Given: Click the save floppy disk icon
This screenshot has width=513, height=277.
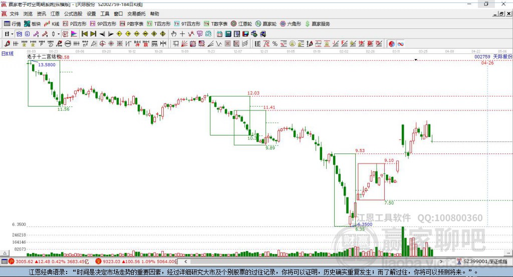Looking at the screenshot, I should tap(245, 34).
